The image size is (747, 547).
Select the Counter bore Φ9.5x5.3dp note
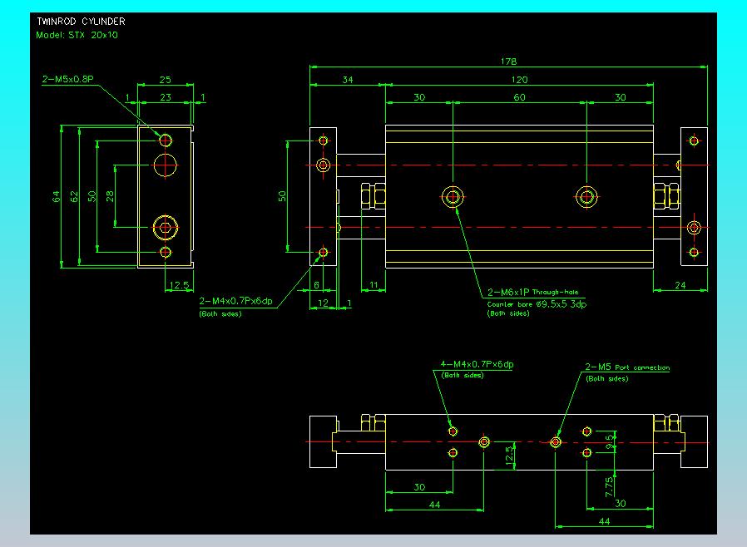(x=537, y=303)
